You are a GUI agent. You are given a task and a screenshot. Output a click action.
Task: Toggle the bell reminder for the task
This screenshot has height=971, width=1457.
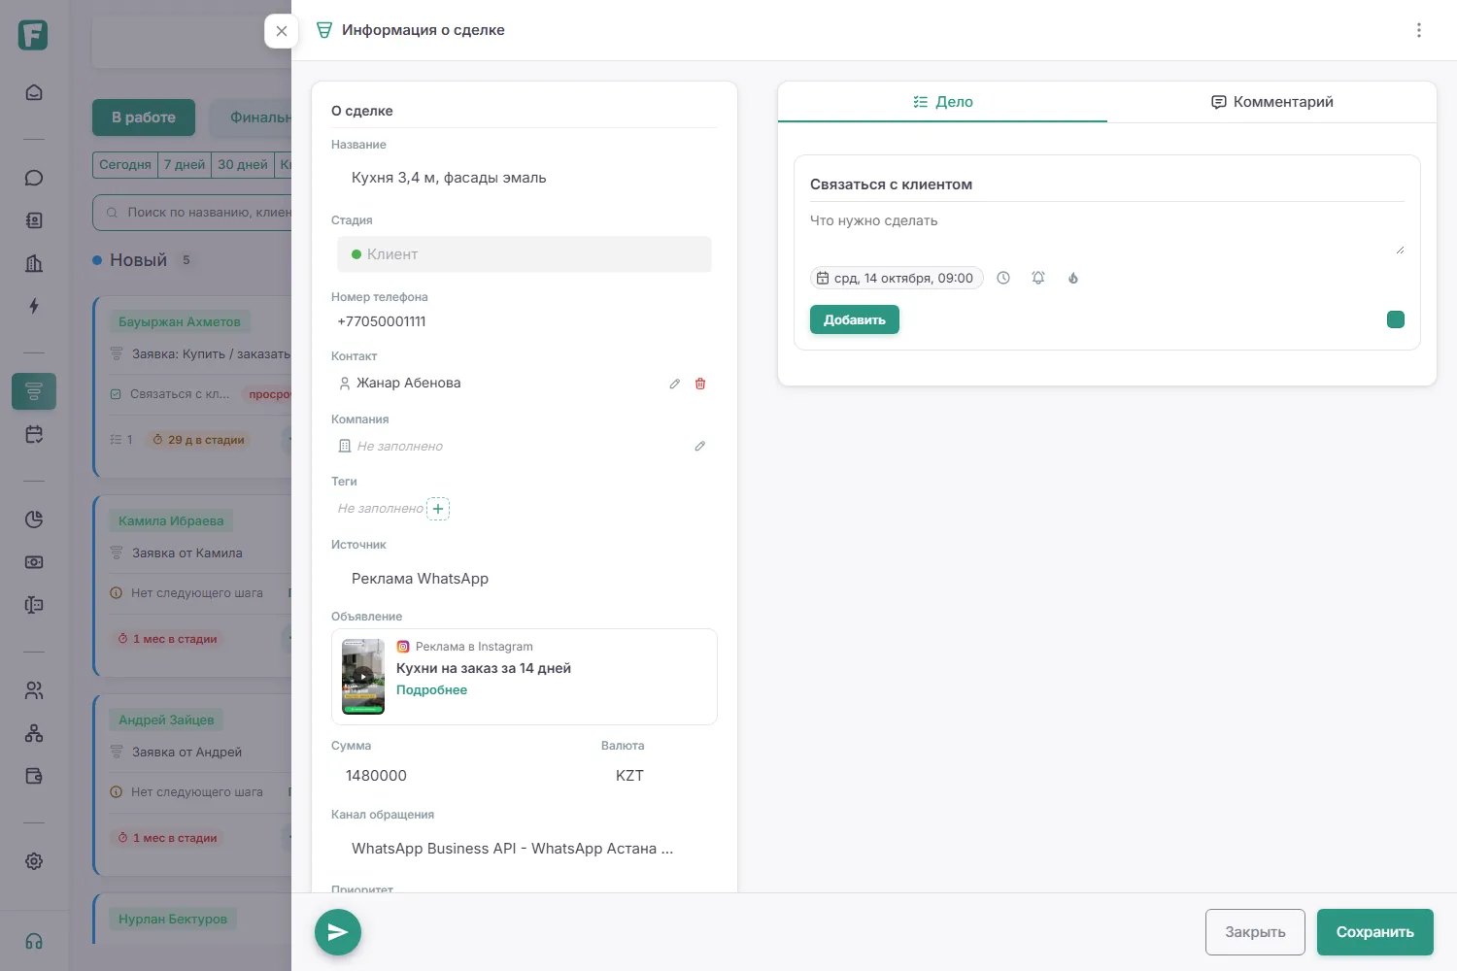pyautogui.click(x=1038, y=278)
